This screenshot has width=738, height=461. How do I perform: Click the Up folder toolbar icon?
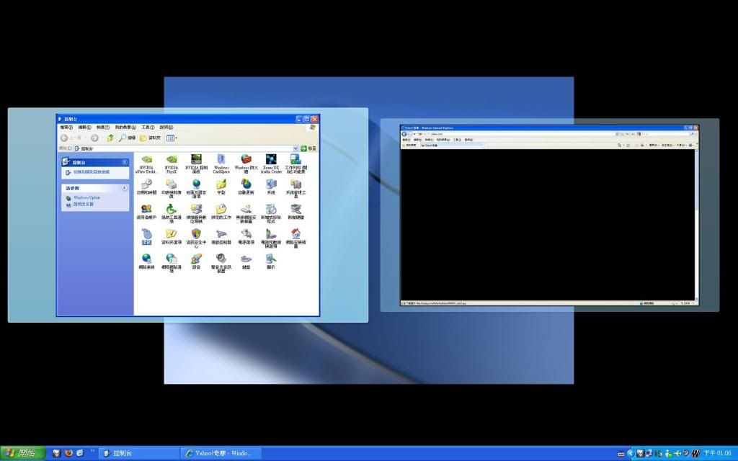[110, 138]
